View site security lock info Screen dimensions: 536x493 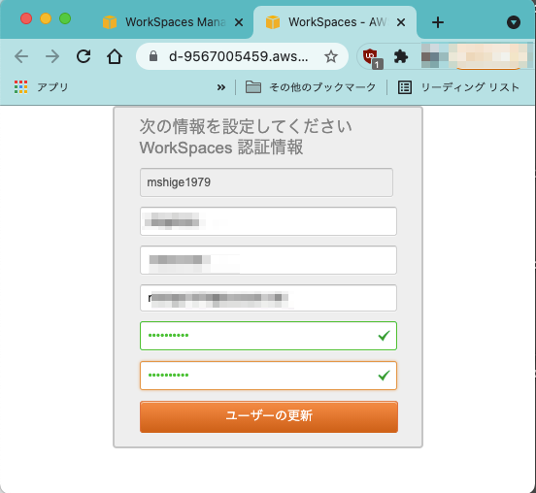coord(153,56)
